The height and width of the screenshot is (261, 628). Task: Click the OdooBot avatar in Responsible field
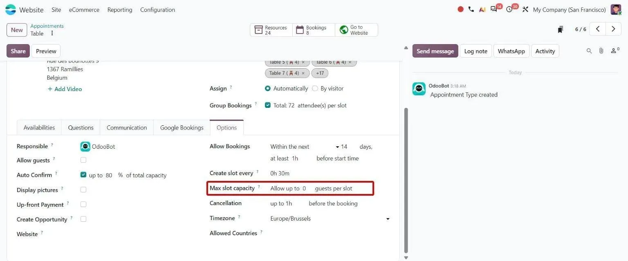85,146
